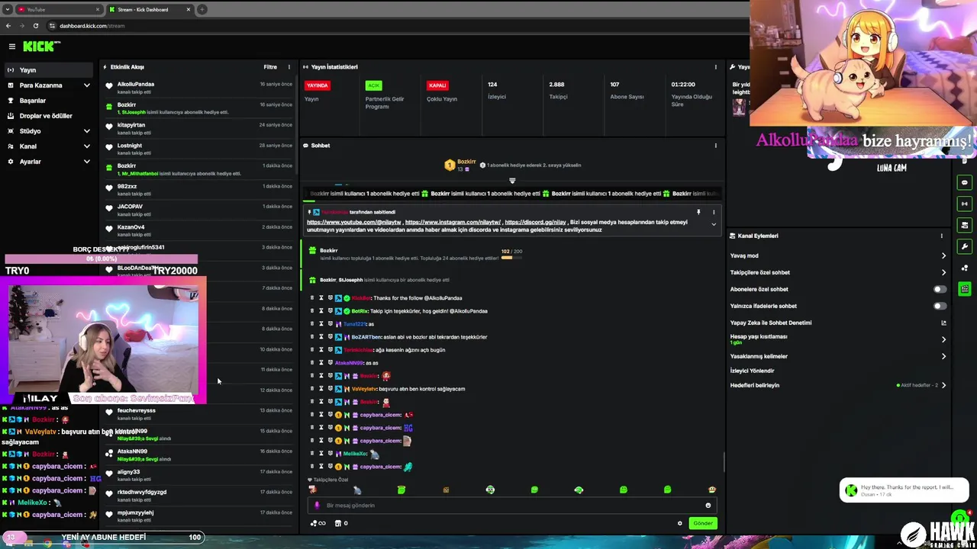
Task: Open Yapay Zeka ile Sohbet Denetimi external icon
Action: coord(943,323)
